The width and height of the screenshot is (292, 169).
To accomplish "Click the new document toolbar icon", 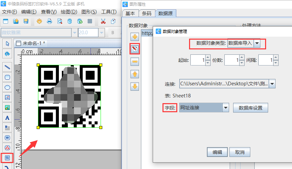I will point(6,22).
